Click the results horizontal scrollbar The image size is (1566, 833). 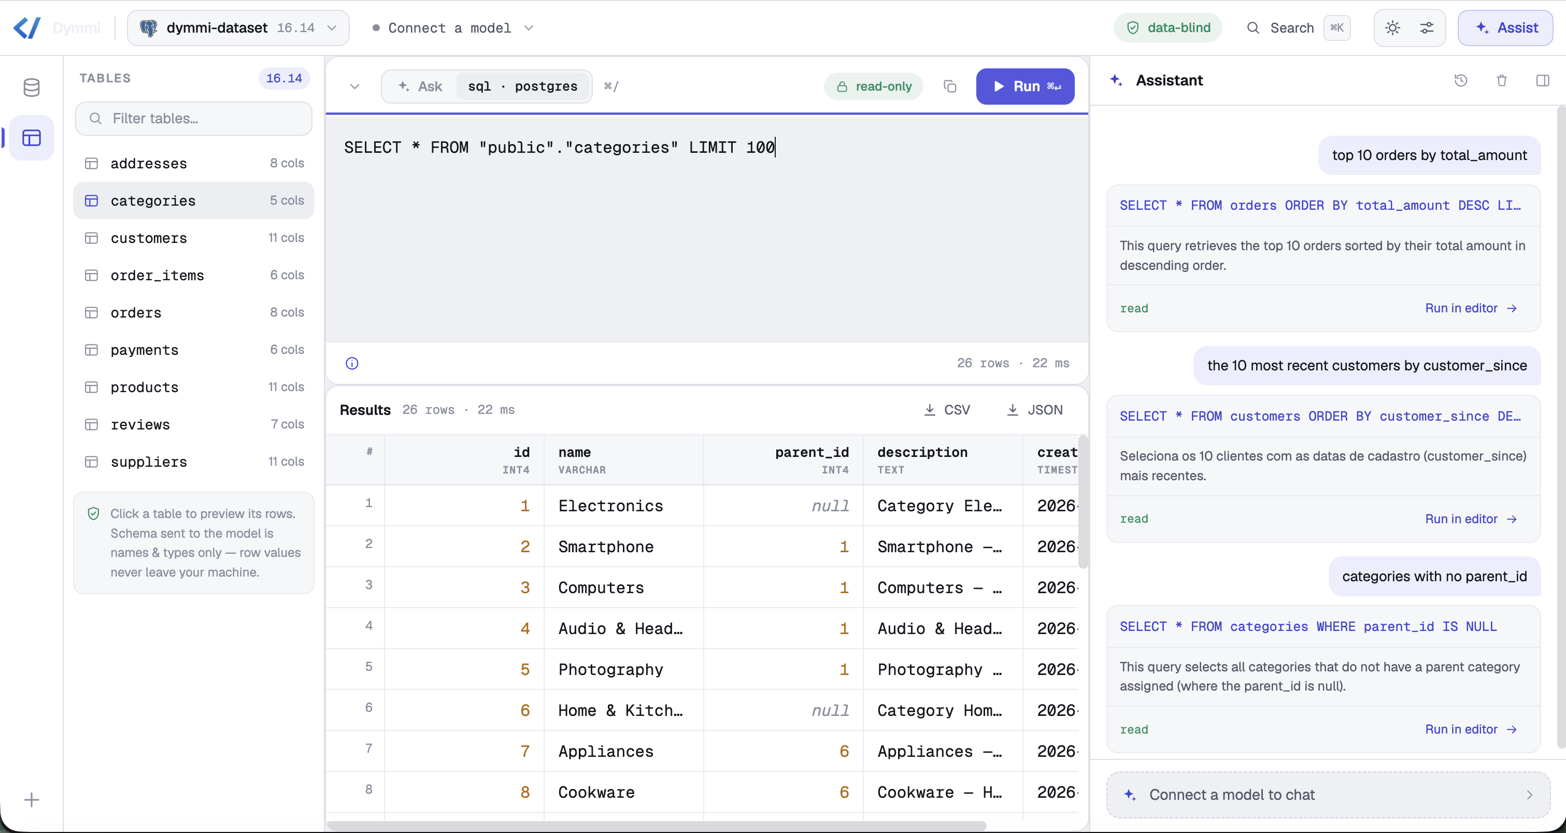(x=657, y=826)
